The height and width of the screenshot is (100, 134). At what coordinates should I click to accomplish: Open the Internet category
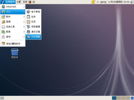point(13,7)
